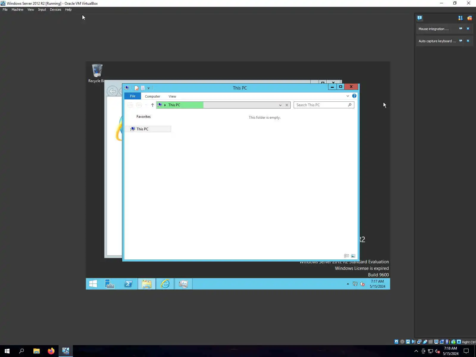Launch PowerShell from the guest taskbar
This screenshot has width=476, height=357.
tap(128, 284)
